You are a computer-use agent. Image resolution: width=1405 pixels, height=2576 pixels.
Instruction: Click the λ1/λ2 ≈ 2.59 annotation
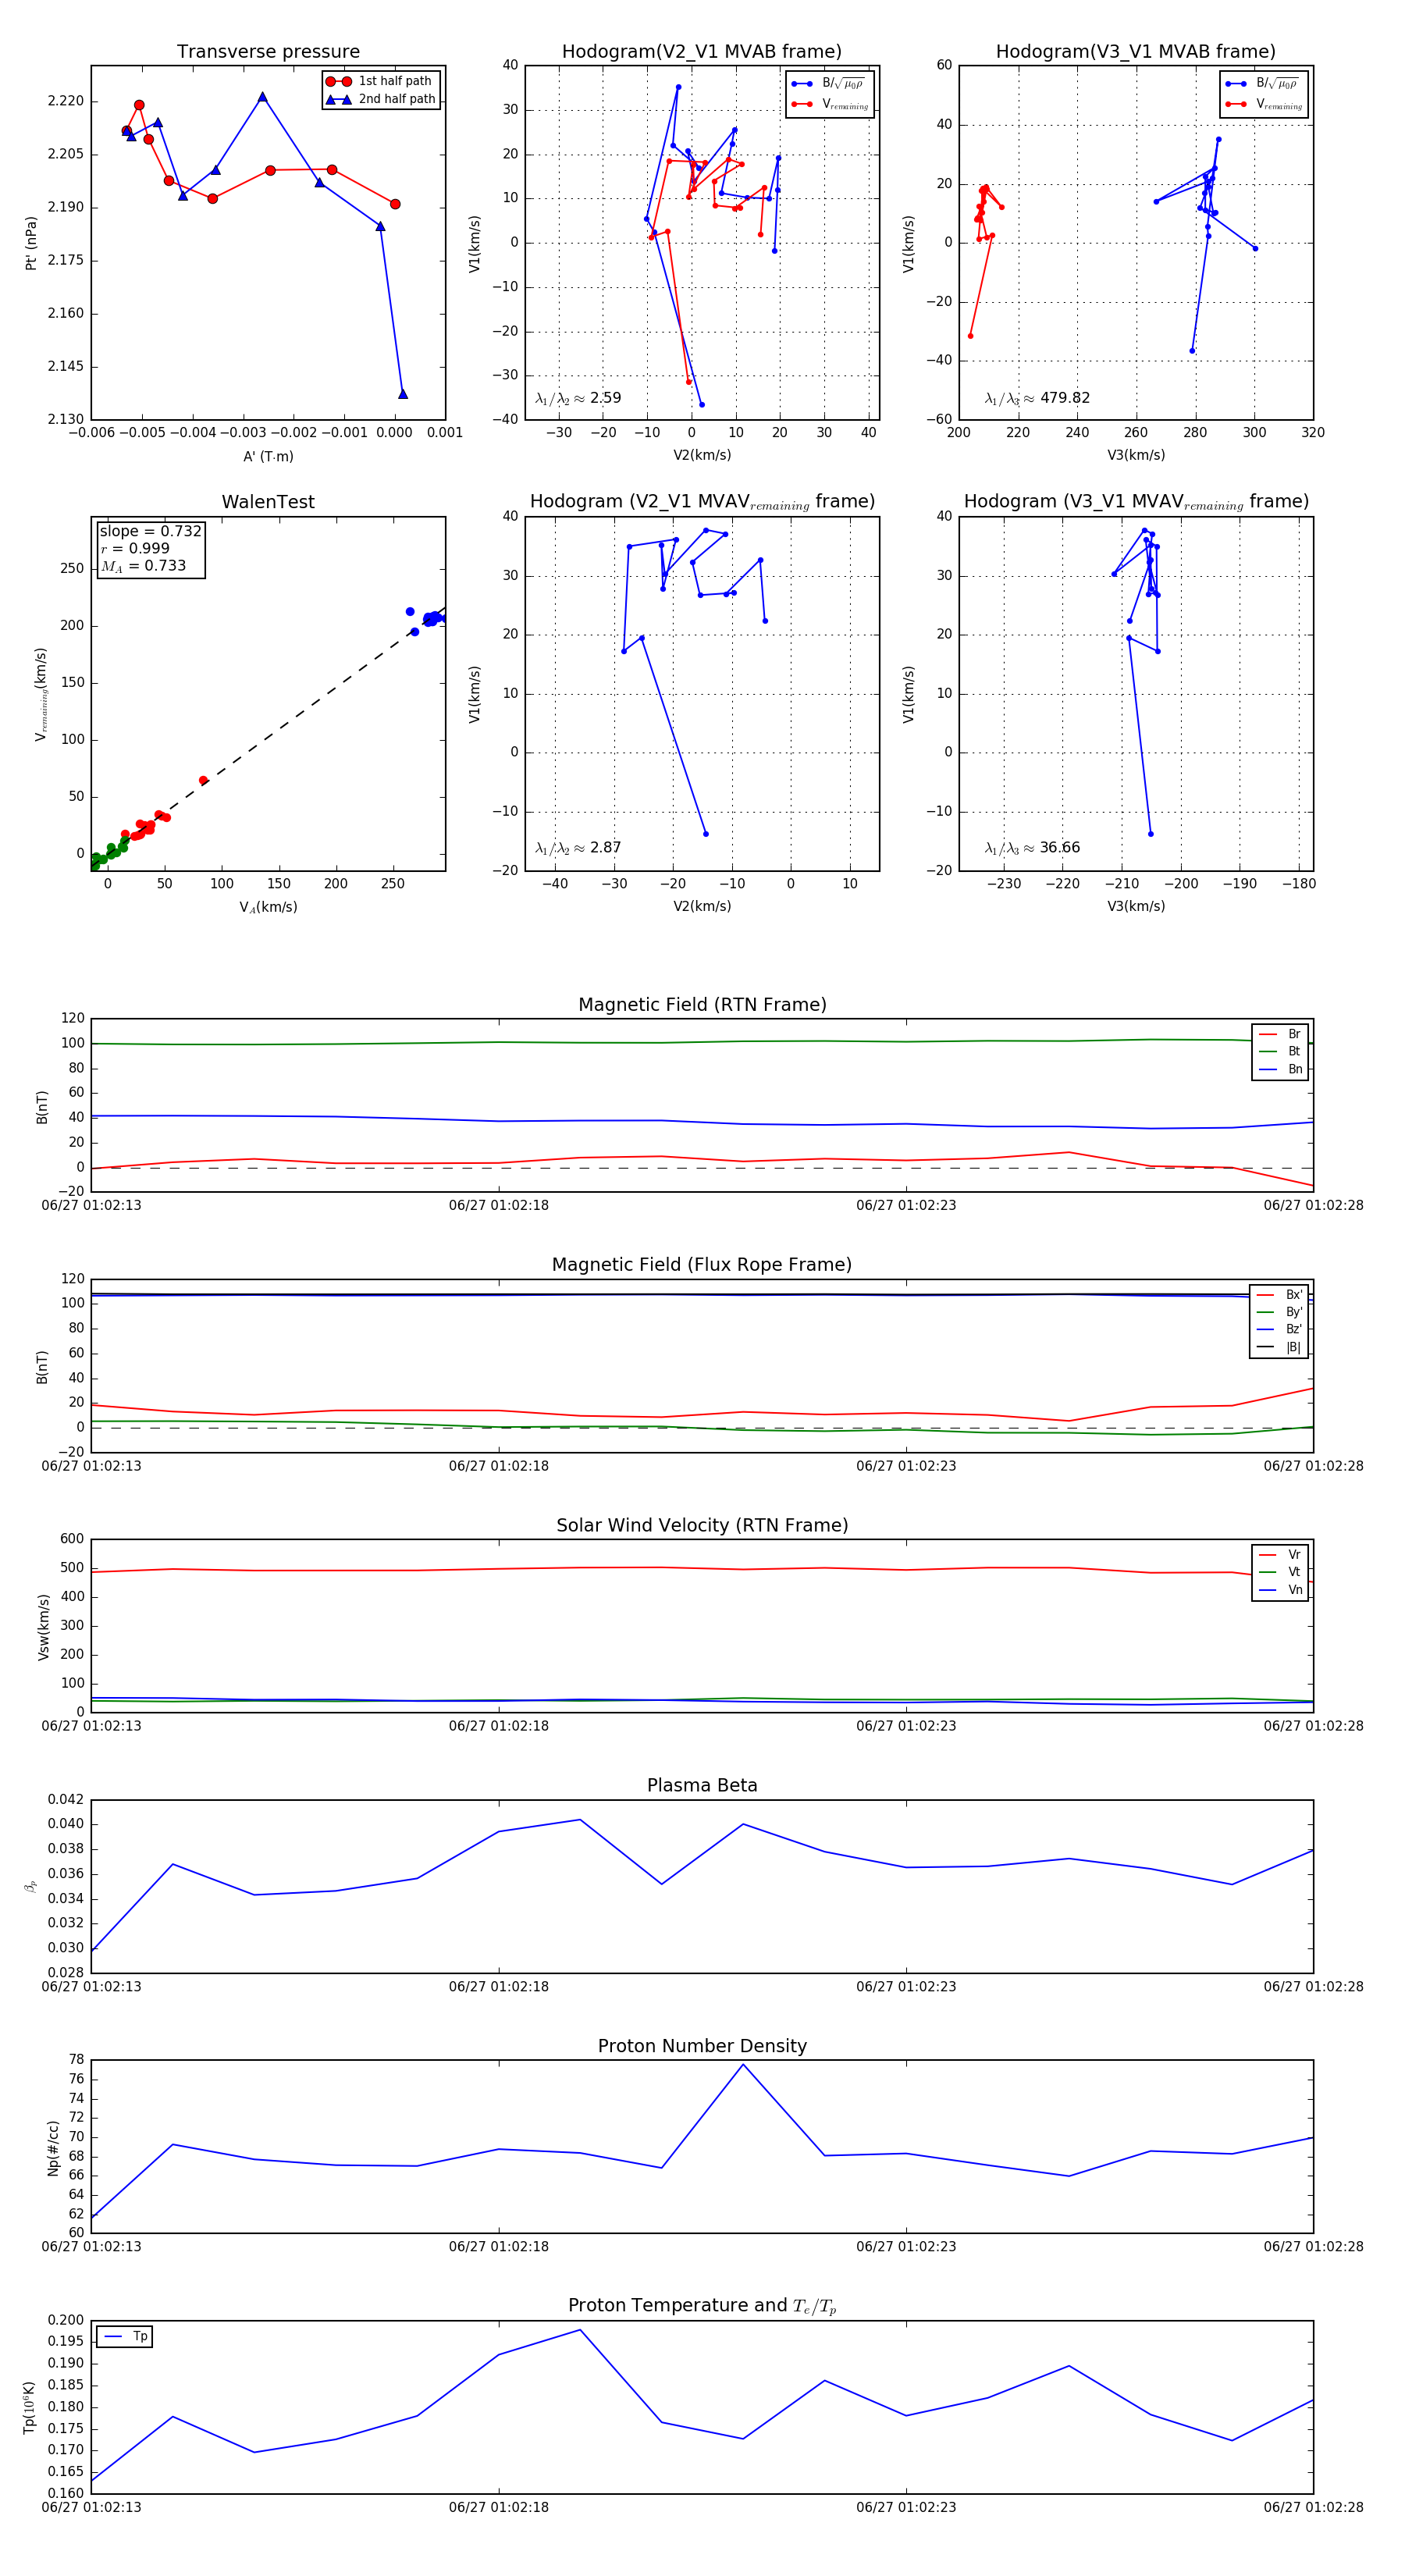[x=578, y=398]
